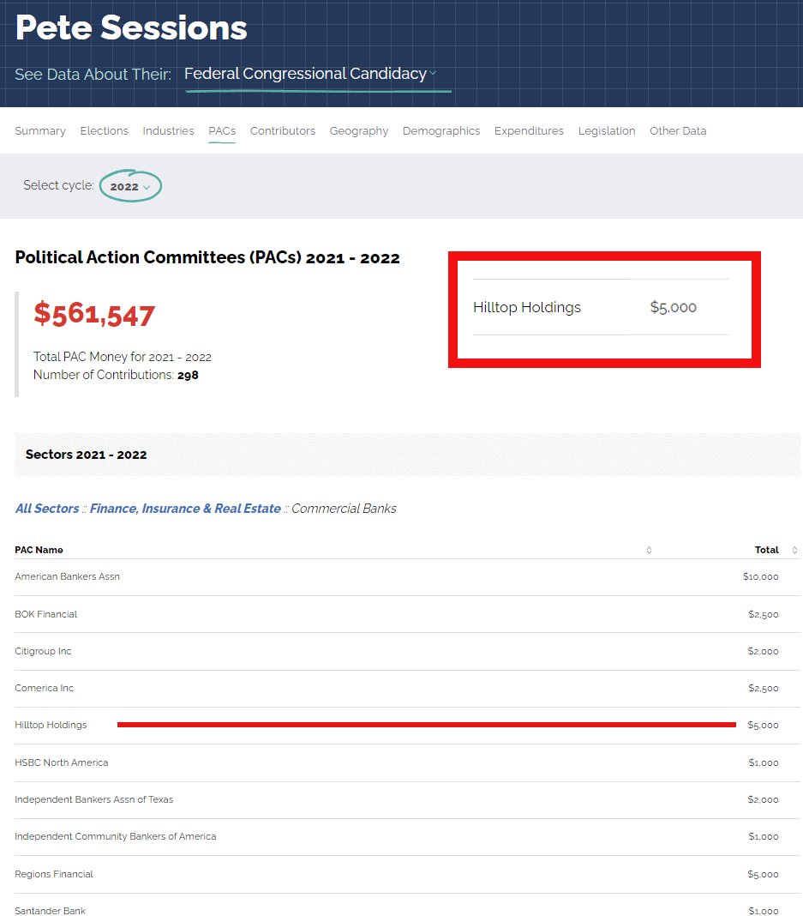Select the BOK Financial row
The width and height of the screenshot is (803, 916).
click(407, 615)
